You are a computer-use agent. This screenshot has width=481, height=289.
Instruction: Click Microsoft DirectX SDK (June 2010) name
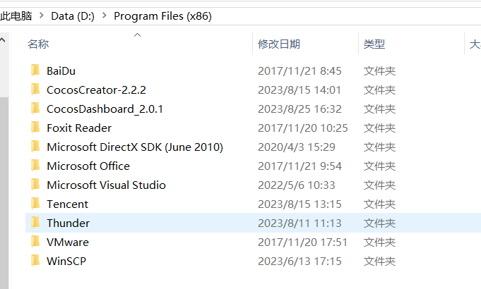coord(134,147)
